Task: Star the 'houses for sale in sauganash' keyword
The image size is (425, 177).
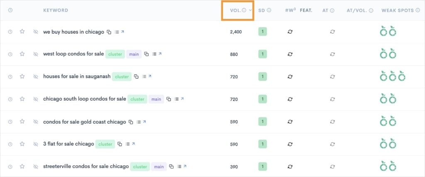Action: pyautogui.click(x=22, y=77)
